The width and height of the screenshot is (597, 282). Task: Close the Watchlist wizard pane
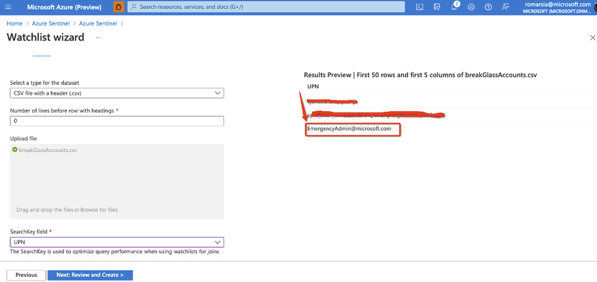pos(592,38)
